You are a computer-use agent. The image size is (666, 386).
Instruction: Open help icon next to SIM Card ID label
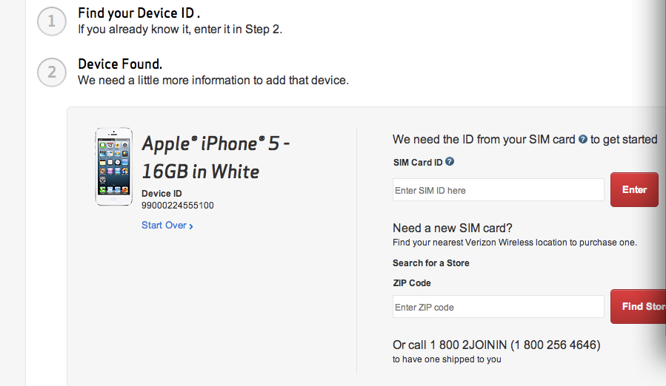click(450, 161)
